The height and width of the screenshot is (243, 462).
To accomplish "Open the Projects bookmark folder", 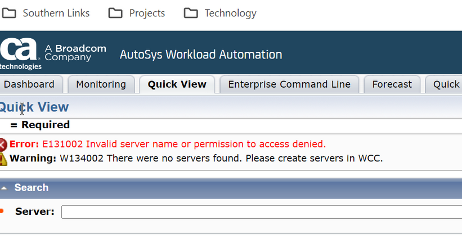I will point(137,13).
